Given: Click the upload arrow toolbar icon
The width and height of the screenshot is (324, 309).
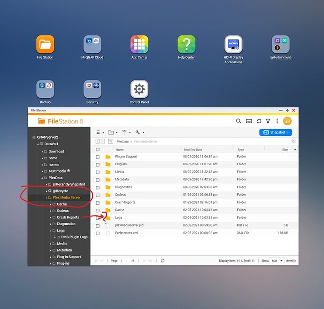Looking at the screenshot, I should coord(124,132).
